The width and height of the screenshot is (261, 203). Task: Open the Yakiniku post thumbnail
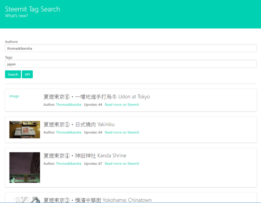coord(24,129)
